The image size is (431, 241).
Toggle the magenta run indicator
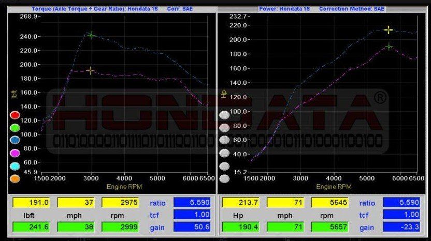point(15,153)
